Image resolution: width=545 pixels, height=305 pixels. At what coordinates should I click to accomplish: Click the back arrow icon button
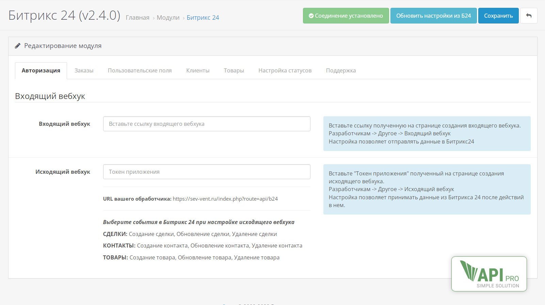529,16
